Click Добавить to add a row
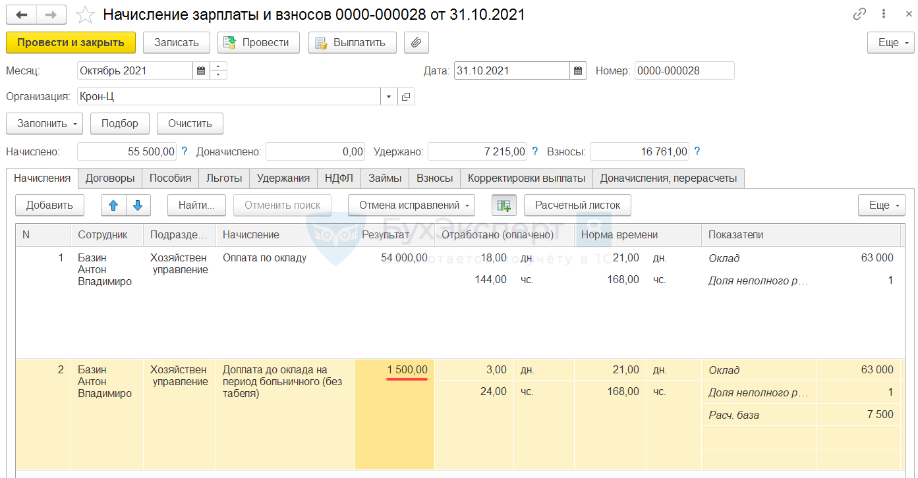The width and height of the screenshot is (918, 478). point(49,205)
